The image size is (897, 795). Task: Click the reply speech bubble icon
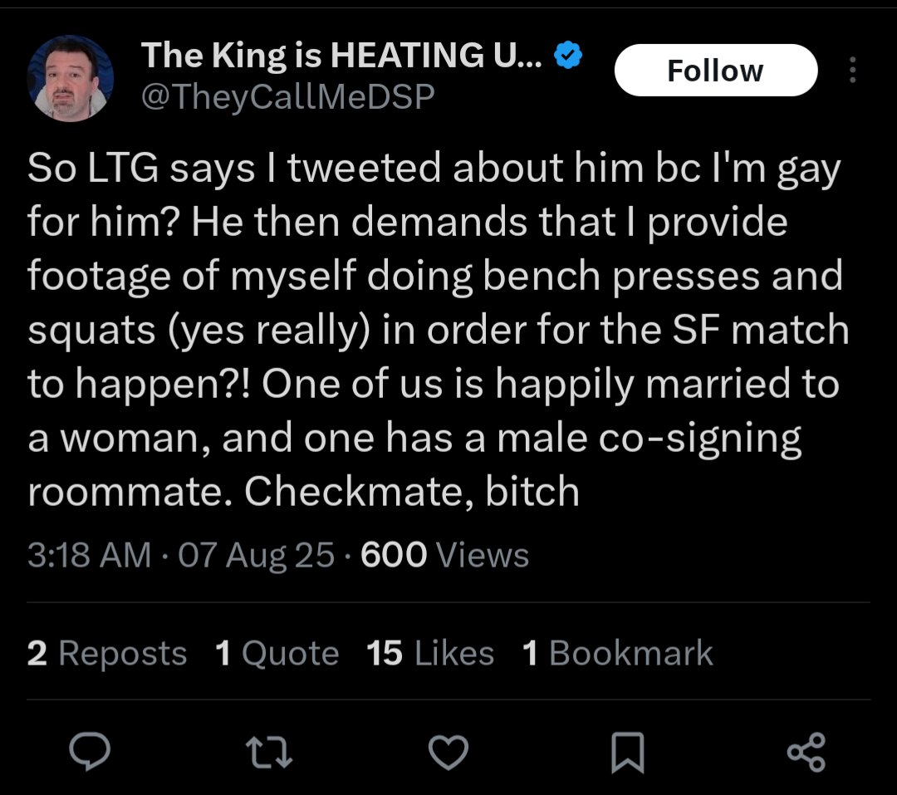pos(91,752)
